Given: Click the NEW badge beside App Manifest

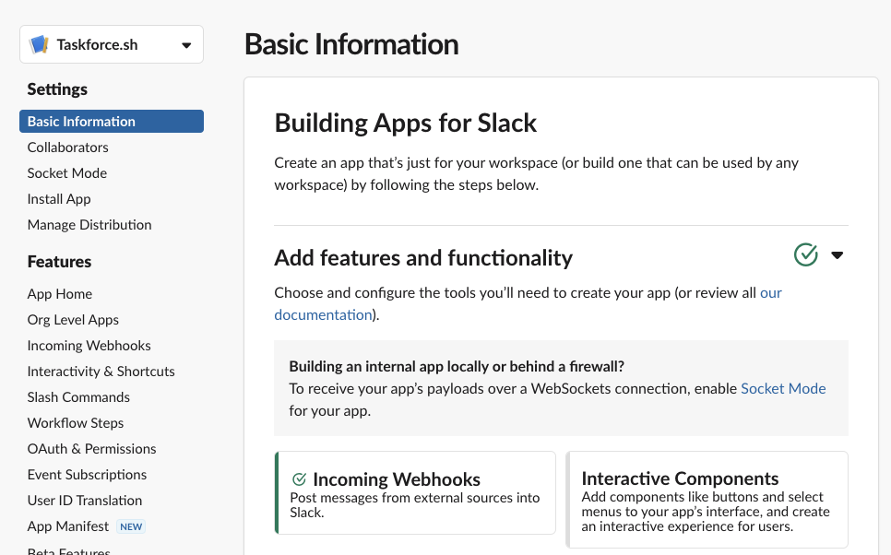Looking at the screenshot, I should pyautogui.click(x=131, y=526).
